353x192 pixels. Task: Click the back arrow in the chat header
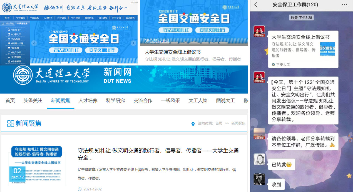point(256,5)
